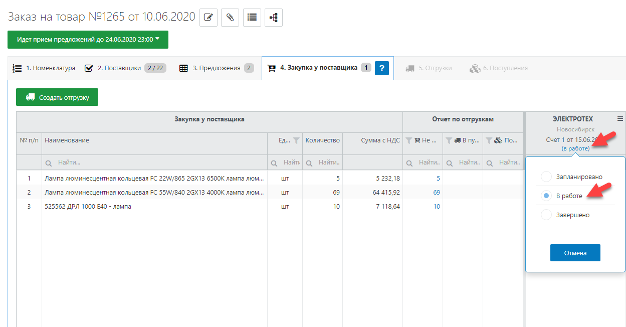Click the unshipped quantity 69 link

[x=436, y=193]
